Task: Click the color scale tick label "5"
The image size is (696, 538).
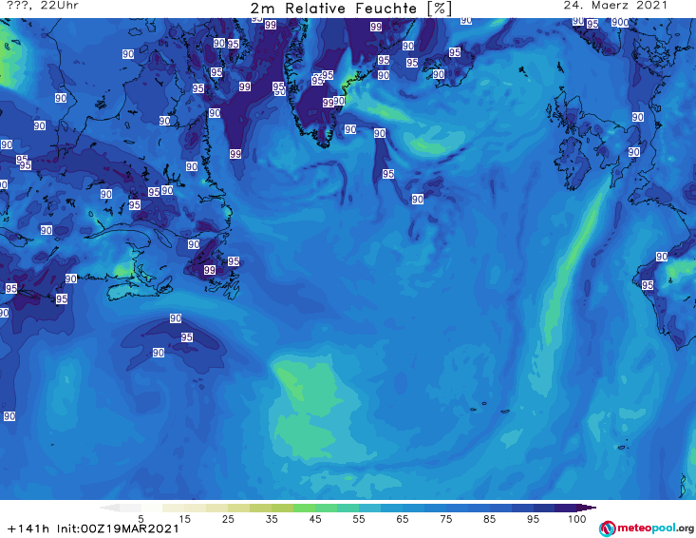Action: tap(141, 519)
